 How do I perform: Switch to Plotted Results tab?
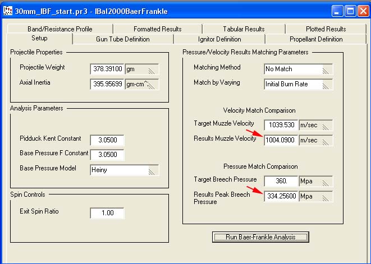tap(326, 29)
